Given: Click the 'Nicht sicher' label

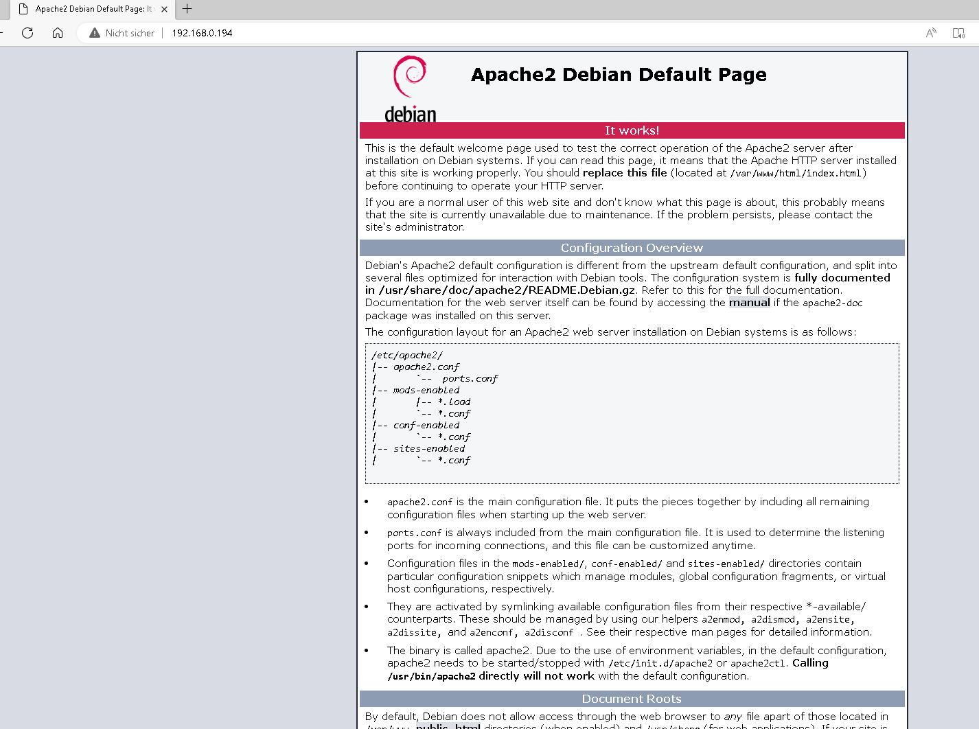Looking at the screenshot, I should pos(130,33).
